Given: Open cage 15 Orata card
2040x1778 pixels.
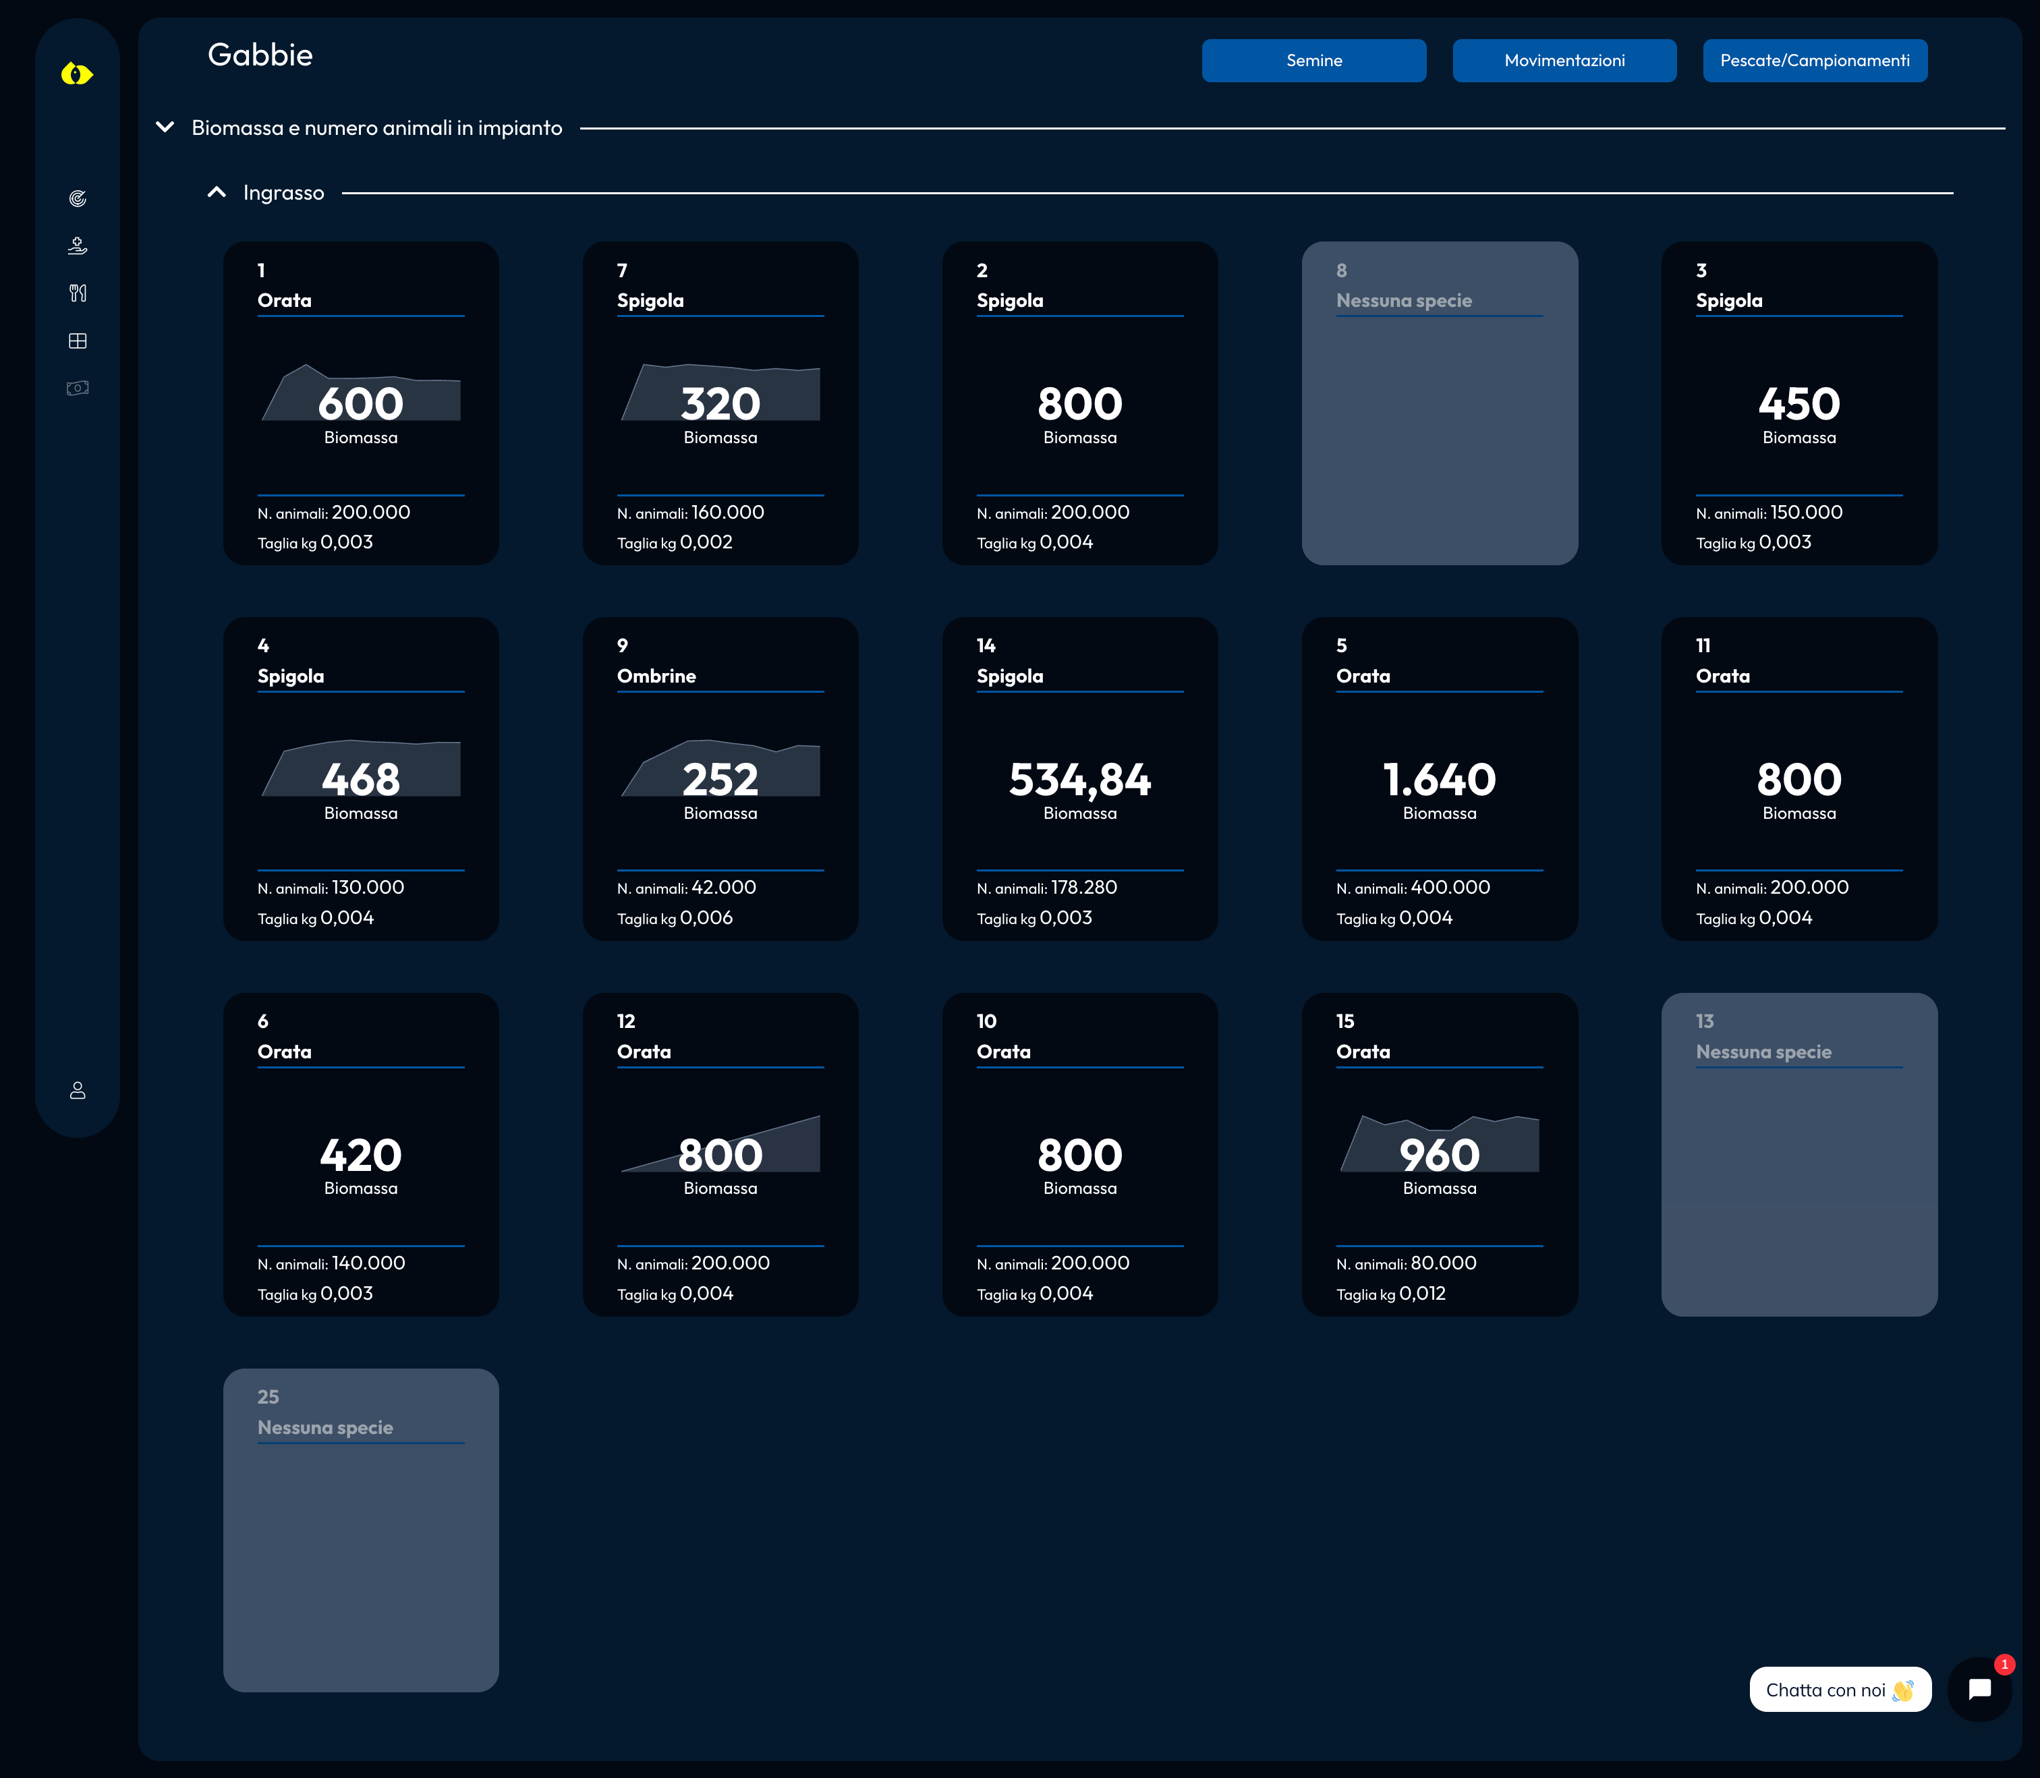Looking at the screenshot, I should 1440,1155.
